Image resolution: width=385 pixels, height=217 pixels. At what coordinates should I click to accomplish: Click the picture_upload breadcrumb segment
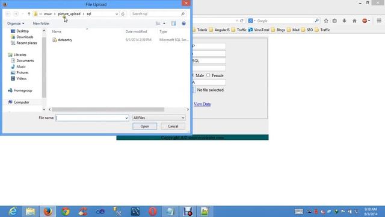(x=69, y=14)
